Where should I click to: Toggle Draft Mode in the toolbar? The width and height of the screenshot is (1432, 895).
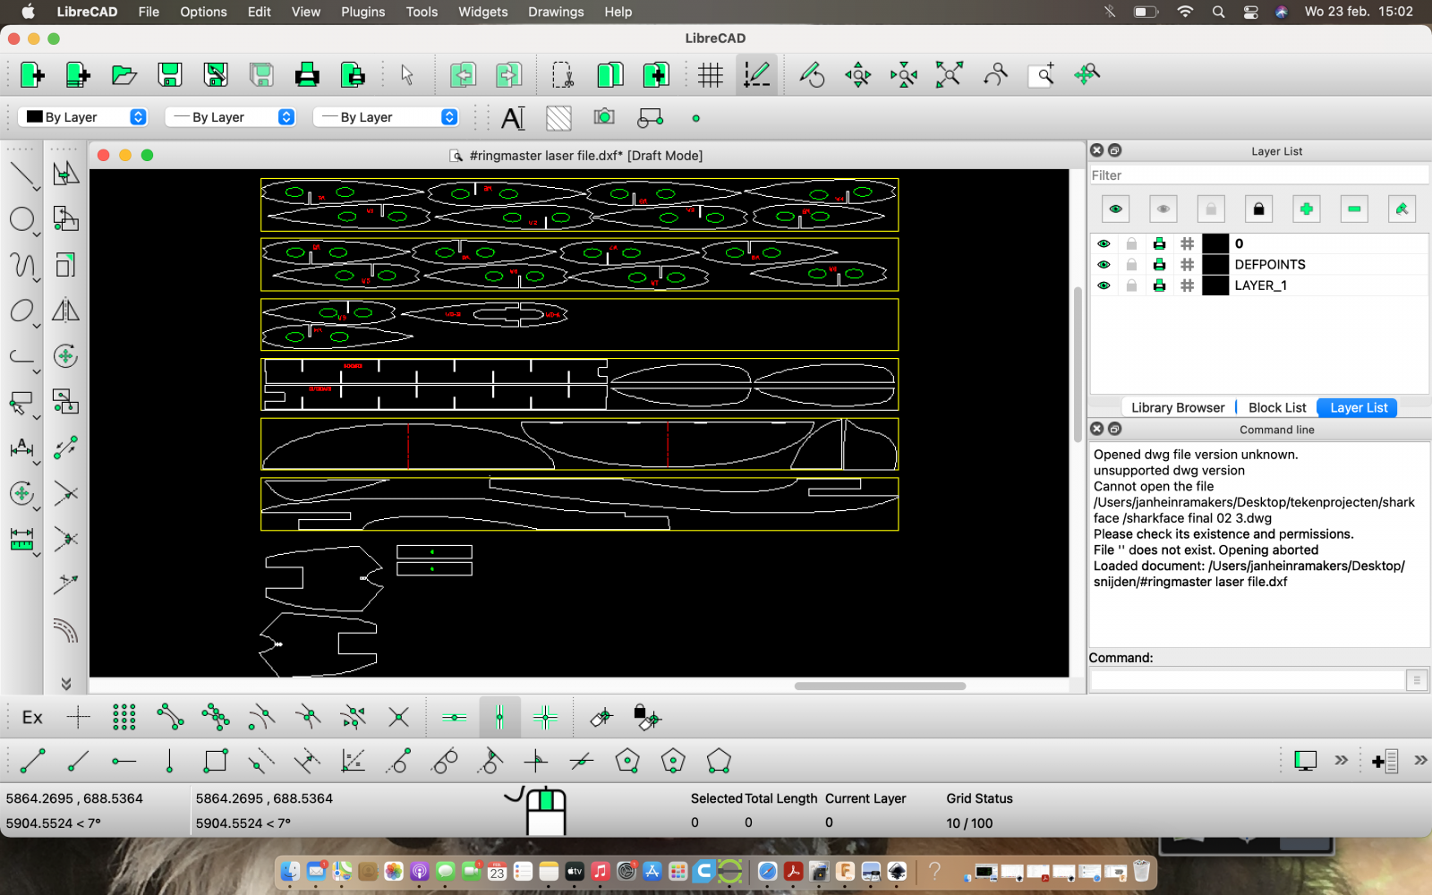point(756,74)
